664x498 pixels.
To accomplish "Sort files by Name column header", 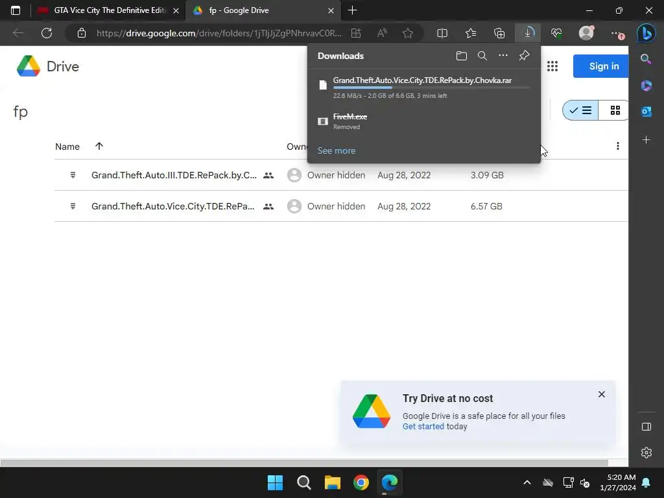I will (x=67, y=147).
